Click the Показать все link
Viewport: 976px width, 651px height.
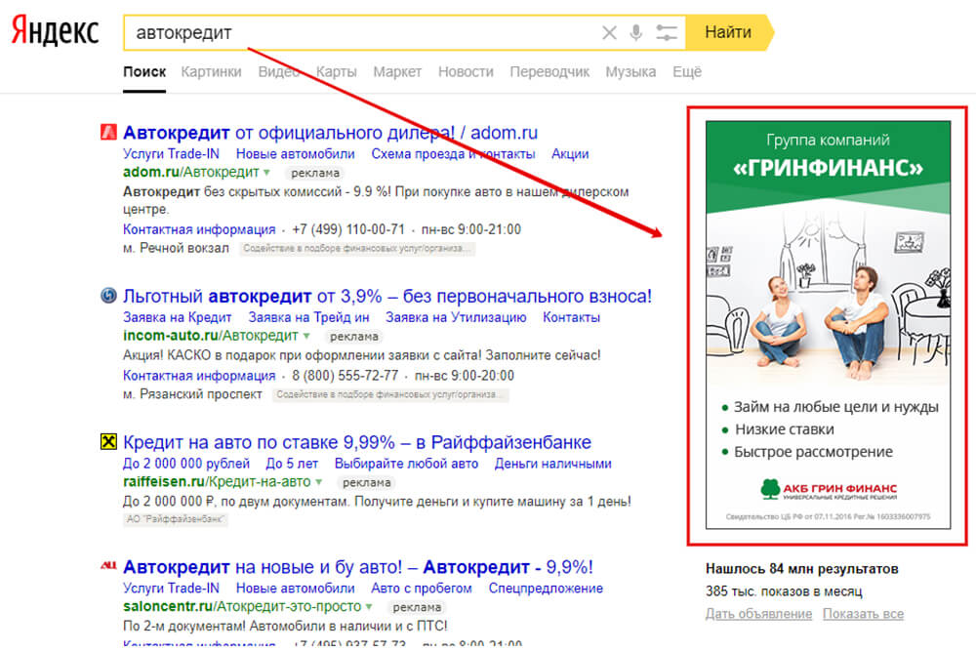coord(864,614)
